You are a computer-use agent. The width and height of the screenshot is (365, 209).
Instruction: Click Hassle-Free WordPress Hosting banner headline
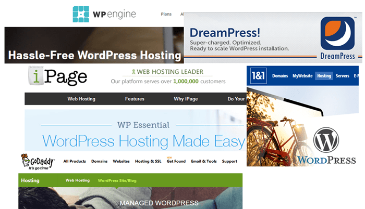[x=94, y=55]
